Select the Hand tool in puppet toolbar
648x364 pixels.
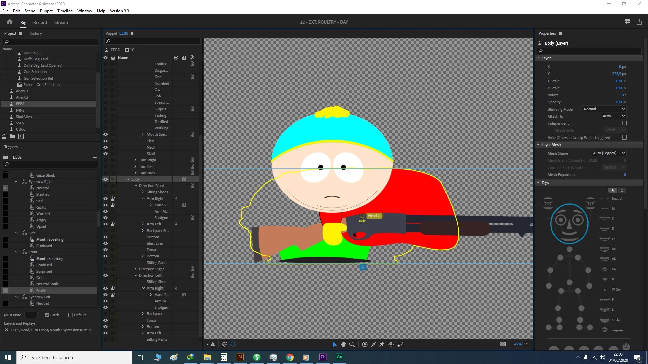point(343,344)
